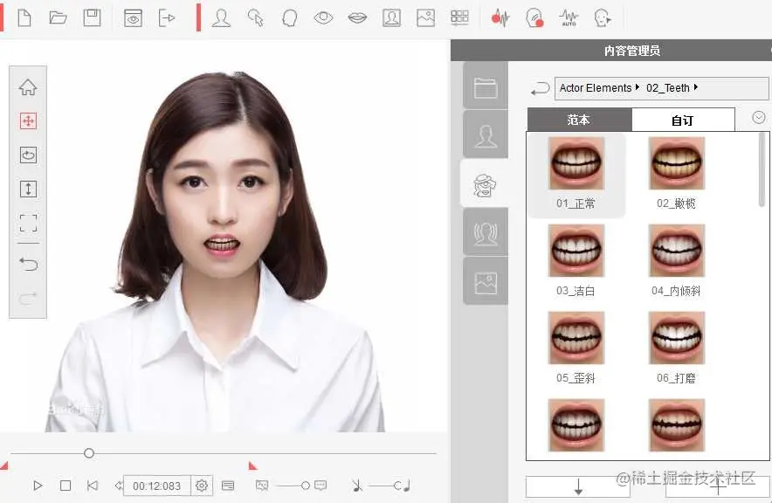Screen dimensions: 772x503
Task: Click the grid layout icon in toolbar
Action: click(x=459, y=17)
